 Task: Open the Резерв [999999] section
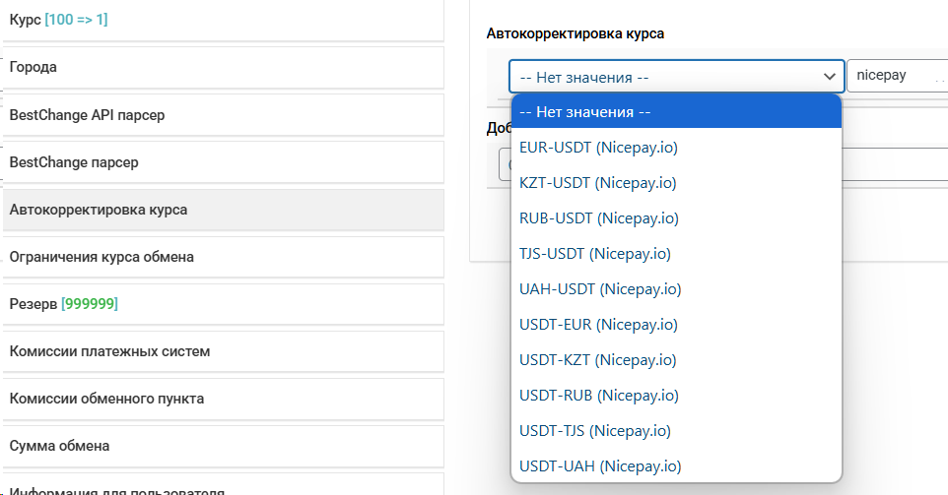click(x=223, y=304)
